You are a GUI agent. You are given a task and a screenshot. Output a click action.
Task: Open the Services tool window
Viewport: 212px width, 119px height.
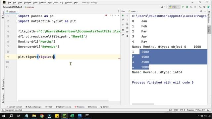point(105,107)
